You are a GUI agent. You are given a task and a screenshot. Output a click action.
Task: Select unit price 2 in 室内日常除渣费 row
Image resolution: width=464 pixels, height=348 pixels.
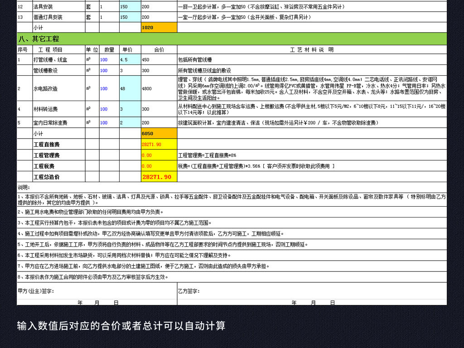tap(130, 122)
